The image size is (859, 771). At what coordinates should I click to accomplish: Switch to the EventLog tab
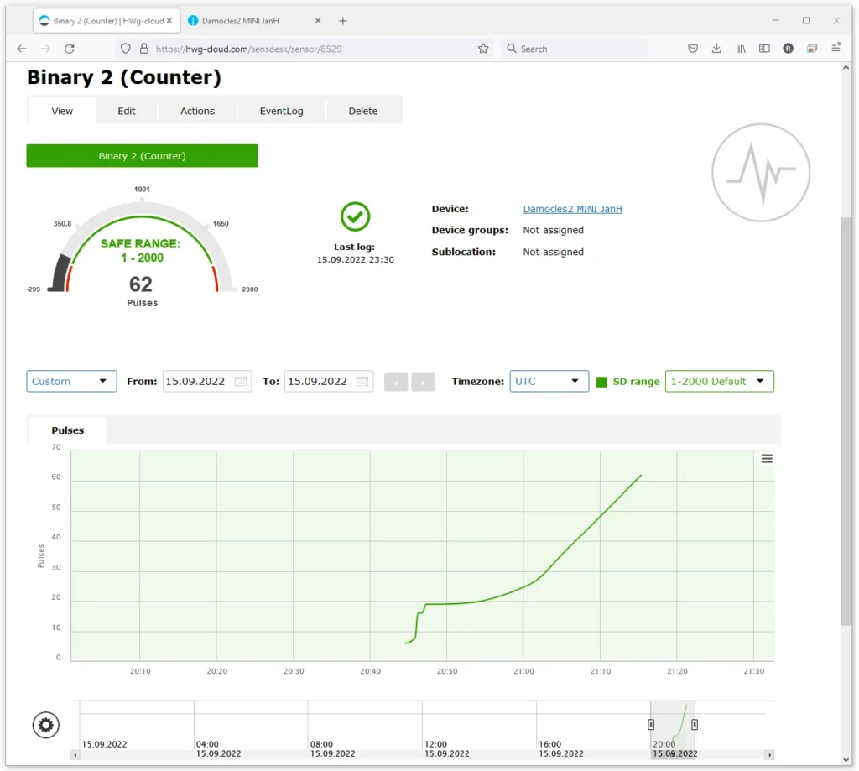(281, 111)
